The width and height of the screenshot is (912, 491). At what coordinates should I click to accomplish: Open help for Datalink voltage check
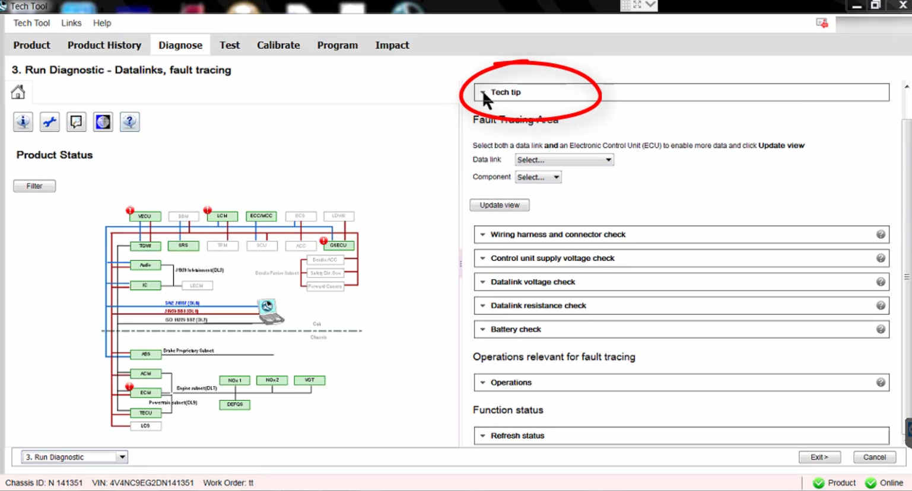[x=881, y=282]
